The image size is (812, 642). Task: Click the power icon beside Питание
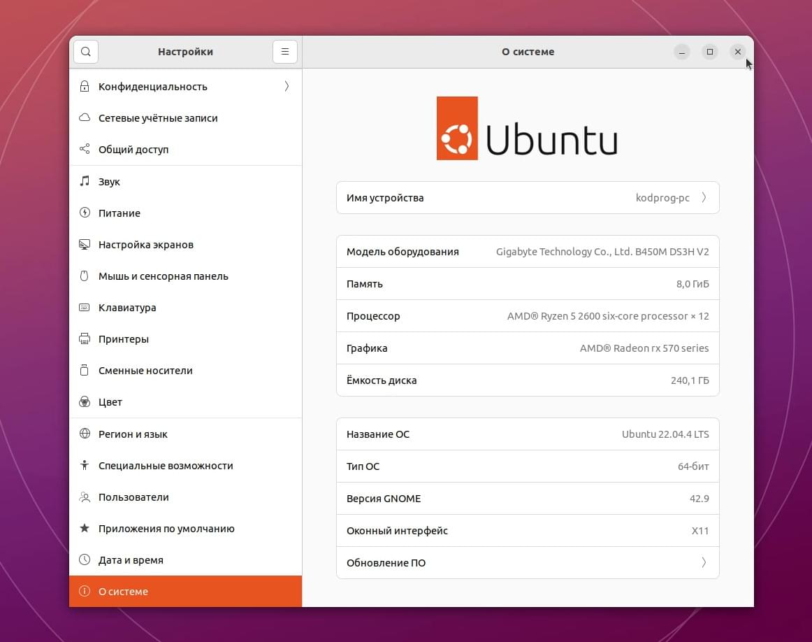pos(85,213)
